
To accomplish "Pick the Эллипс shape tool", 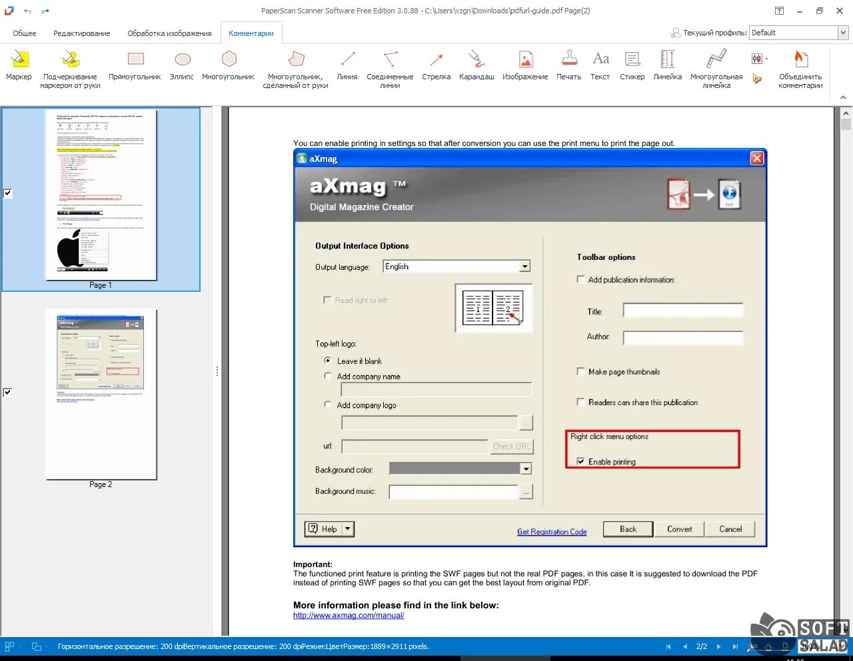I will pyautogui.click(x=182, y=66).
